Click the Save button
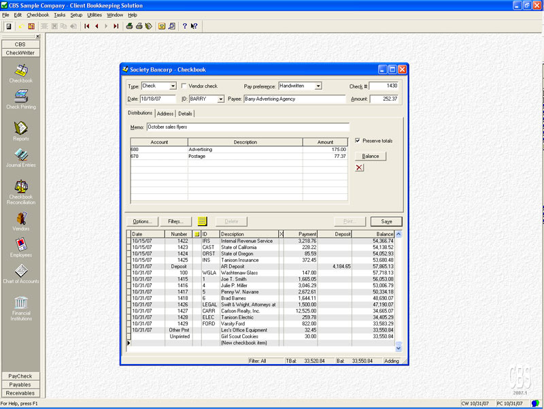This screenshot has width=544, height=409. coord(386,221)
